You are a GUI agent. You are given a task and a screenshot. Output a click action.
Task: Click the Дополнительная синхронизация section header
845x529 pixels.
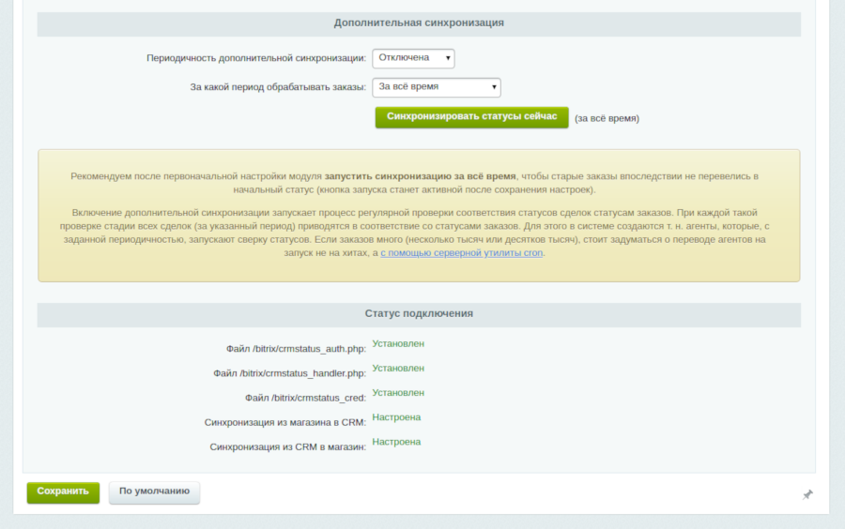tap(419, 23)
